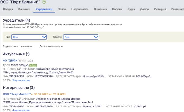Open the Статус dropdown filter
The image size is (184, 112).
(x=81, y=37)
